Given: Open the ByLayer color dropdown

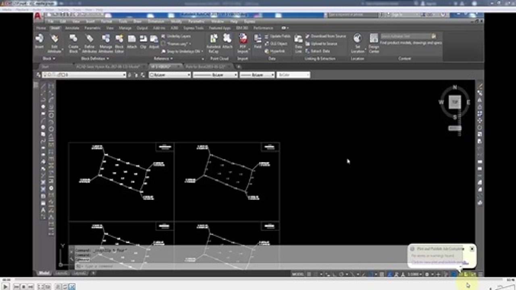Looking at the screenshot, I should (170, 75).
